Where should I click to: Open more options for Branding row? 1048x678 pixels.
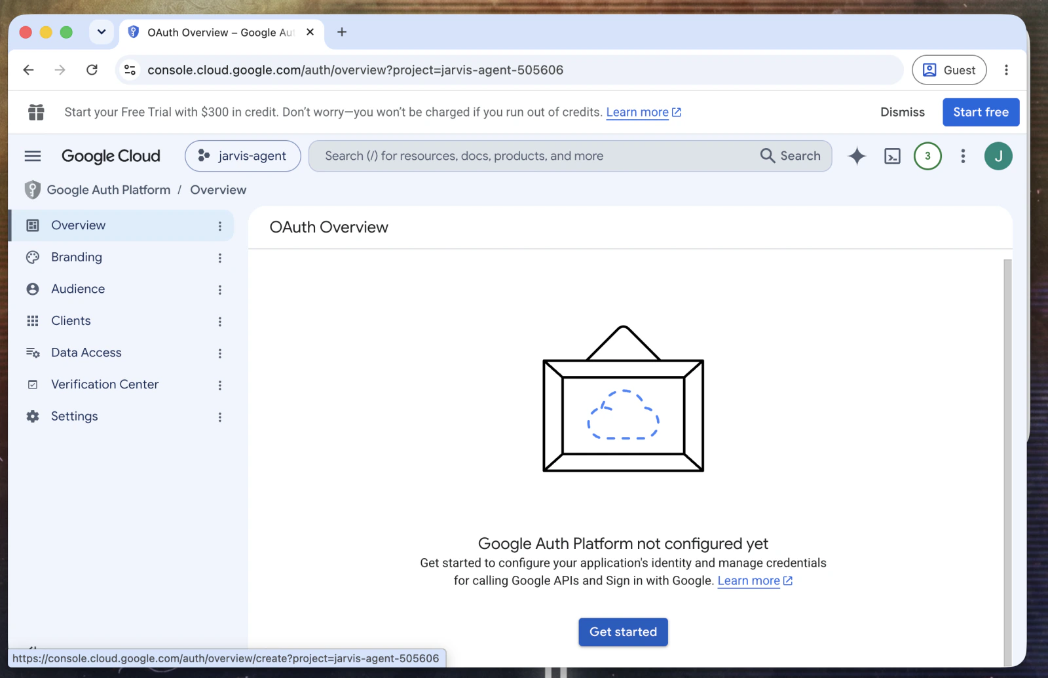coord(220,258)
